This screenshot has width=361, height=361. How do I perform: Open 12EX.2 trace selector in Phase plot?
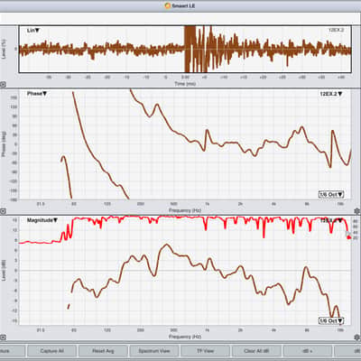[x=331, y=94]
